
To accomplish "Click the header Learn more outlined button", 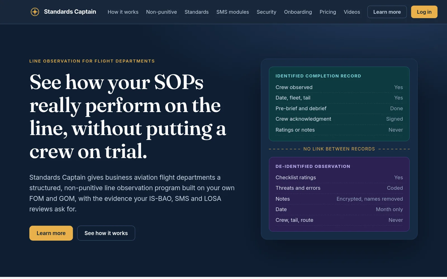I will pos(387,12).
